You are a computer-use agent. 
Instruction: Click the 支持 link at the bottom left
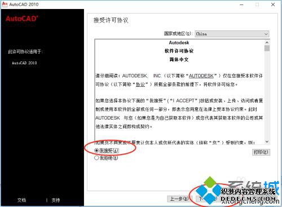tap(56, 200)
